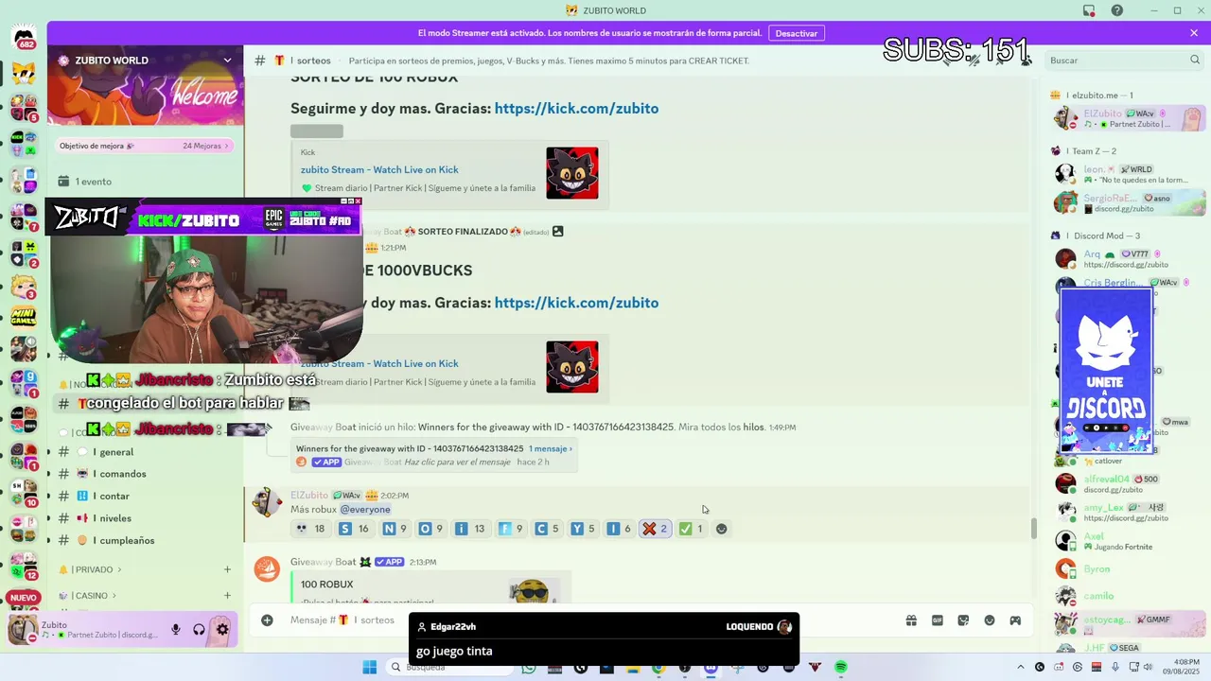
Task: Open the apps game controller icon
Action: [x=1015, y=620]
